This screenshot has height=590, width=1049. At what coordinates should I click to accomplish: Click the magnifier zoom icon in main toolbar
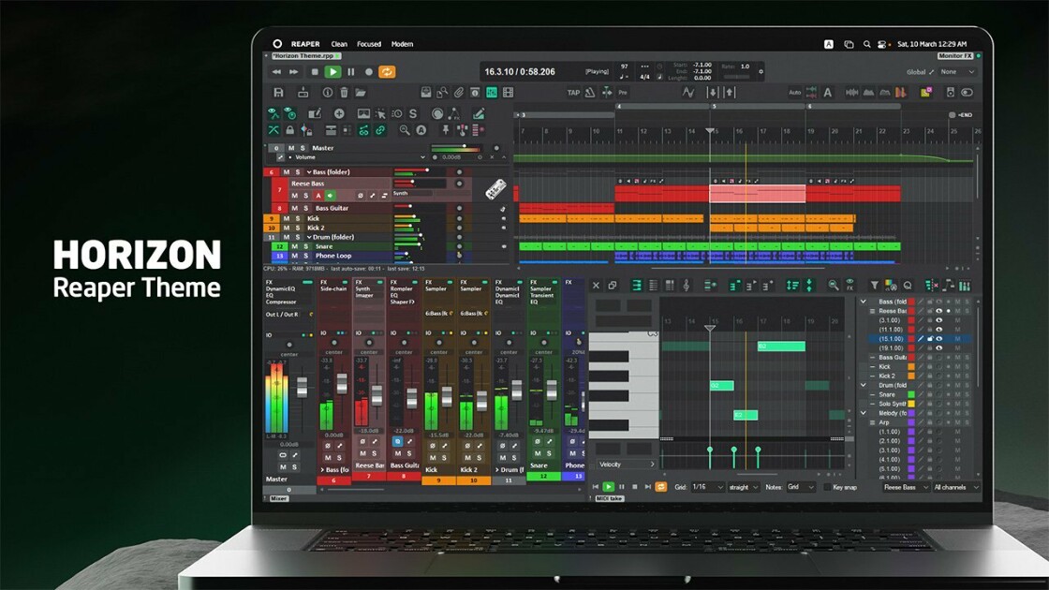pyautogui.click(x=404, y=130)
